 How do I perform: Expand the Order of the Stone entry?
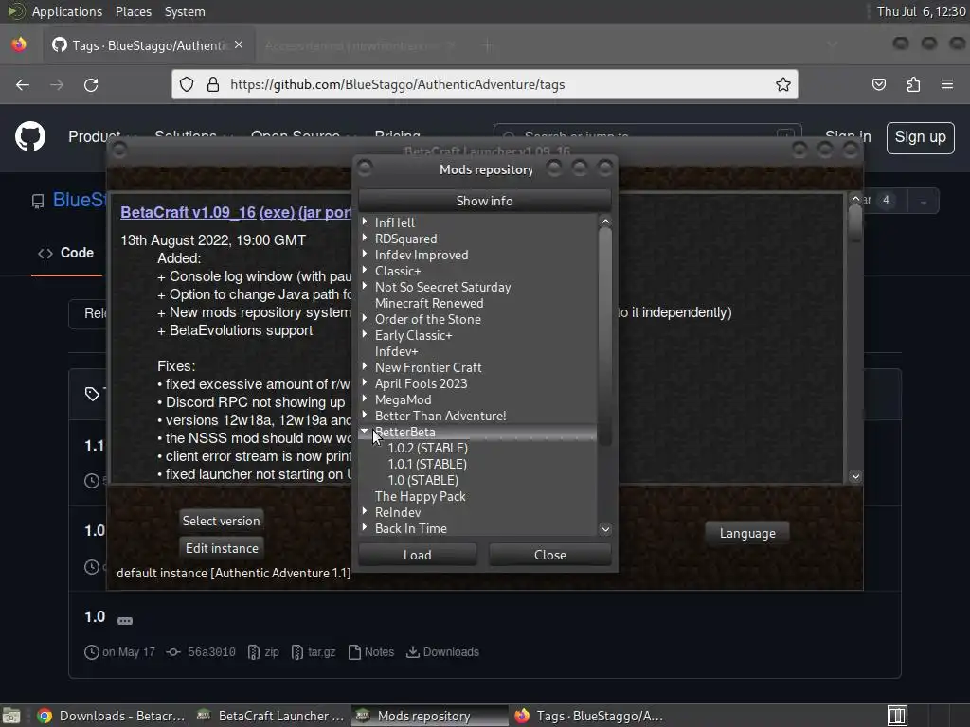[365, 318]
